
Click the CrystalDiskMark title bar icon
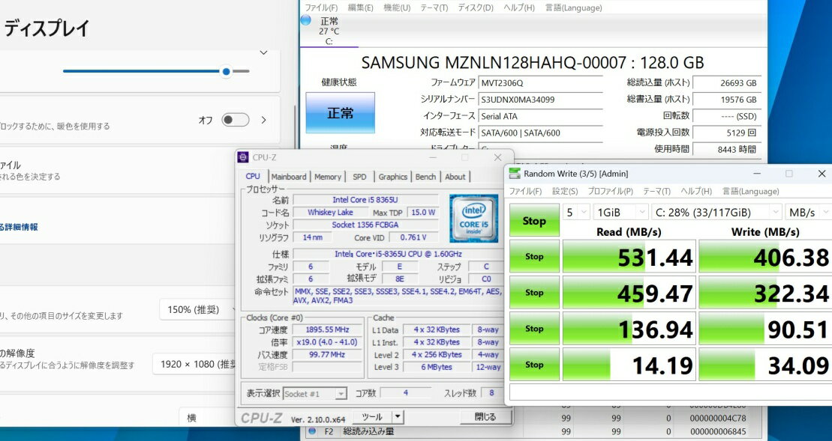514,174
